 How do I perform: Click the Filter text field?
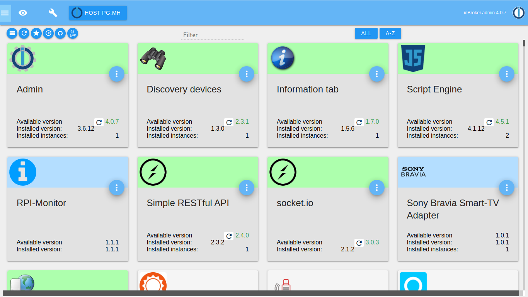pyautogui.click(x=213, y=35)
